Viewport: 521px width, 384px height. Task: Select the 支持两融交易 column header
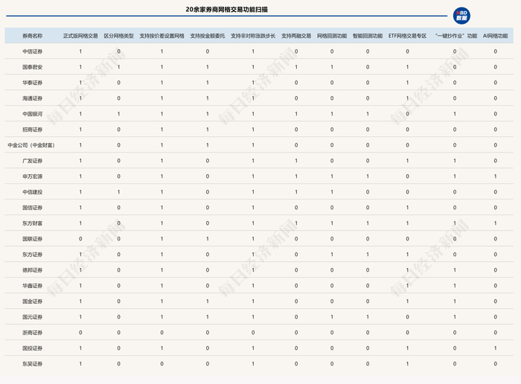click(x=296, y=36)
